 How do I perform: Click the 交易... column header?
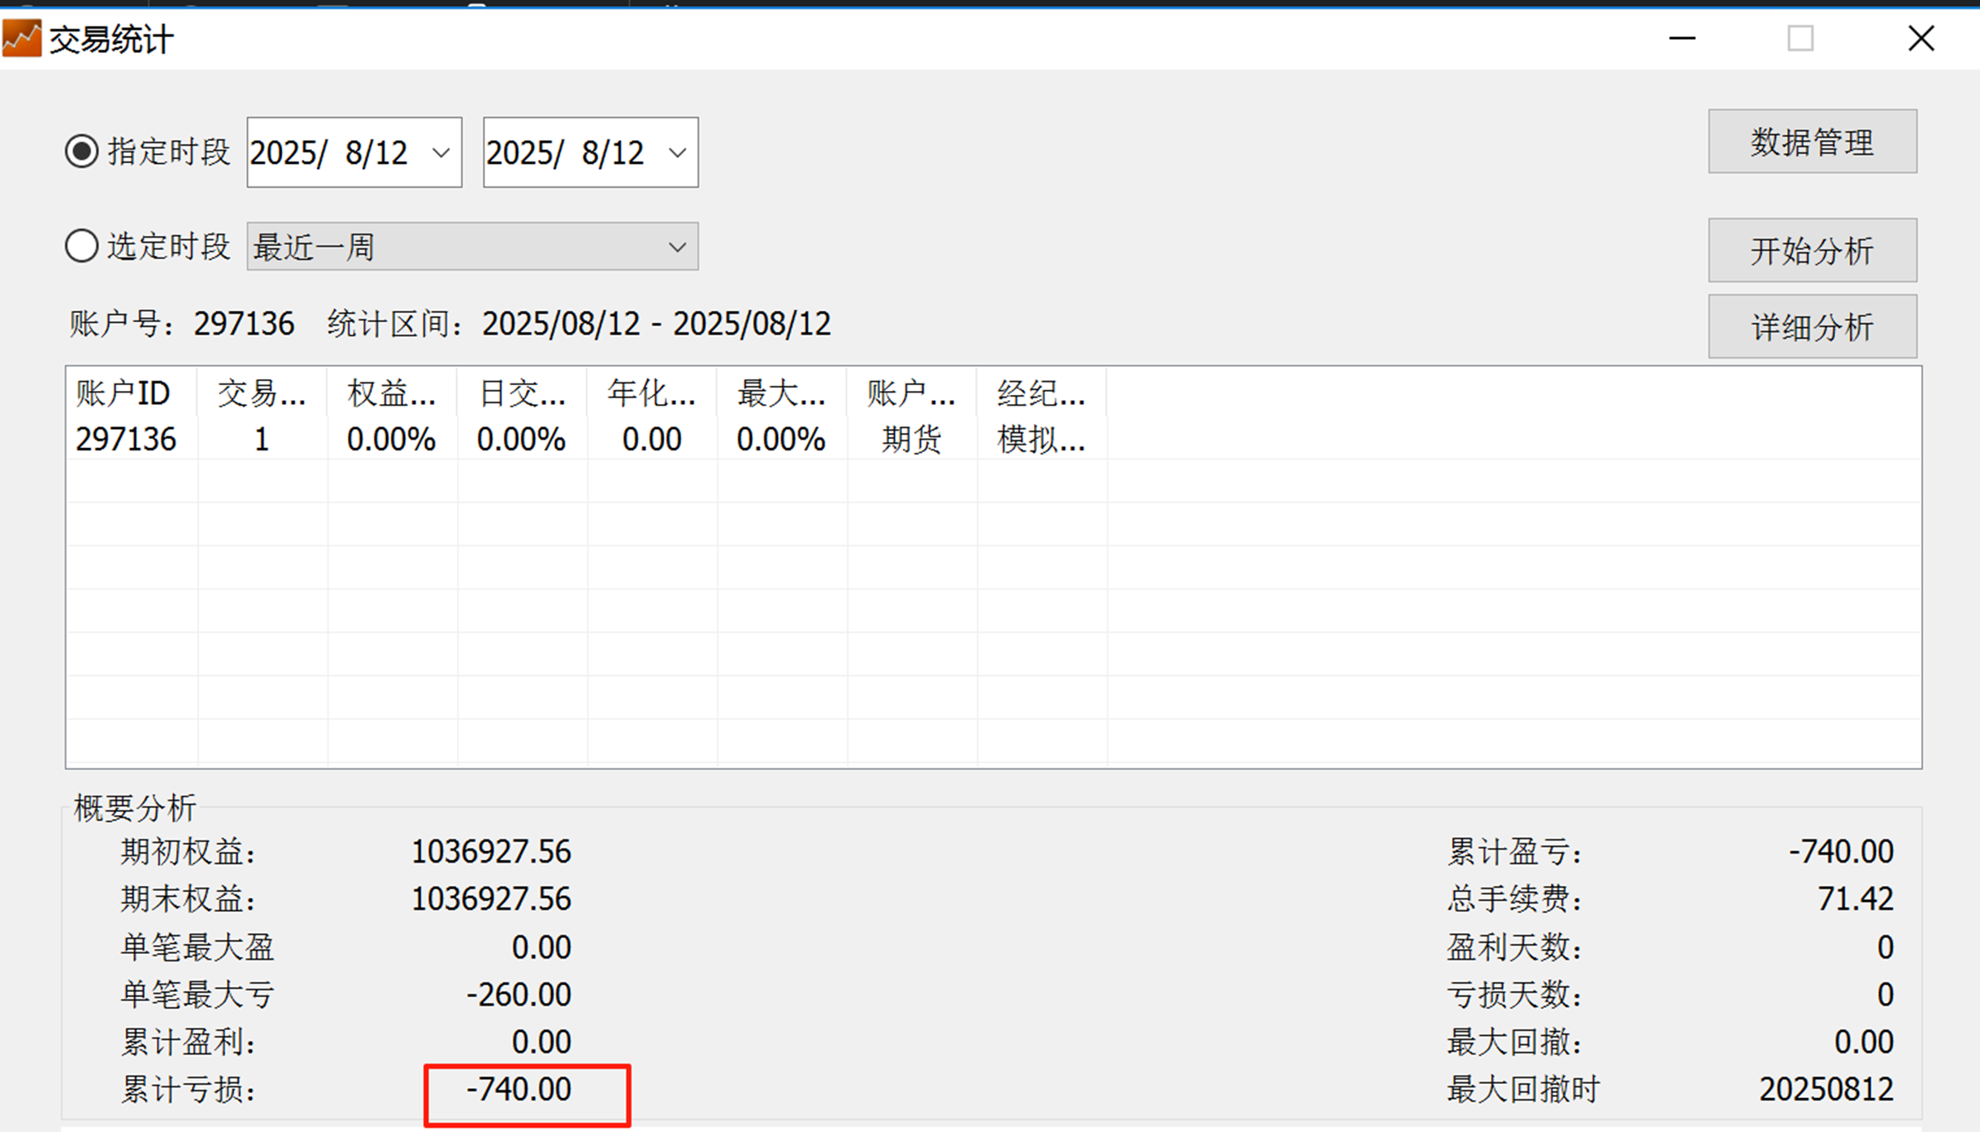click(261, 393)
